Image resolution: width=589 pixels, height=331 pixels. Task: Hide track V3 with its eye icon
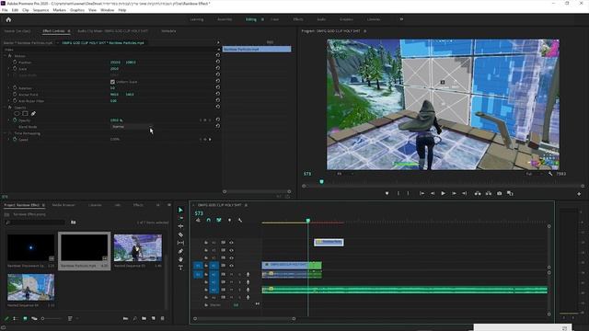tap(231, 250)
